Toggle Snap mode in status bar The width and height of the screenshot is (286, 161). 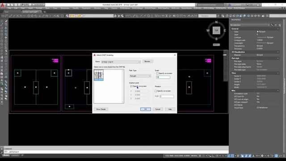[204, 156]
